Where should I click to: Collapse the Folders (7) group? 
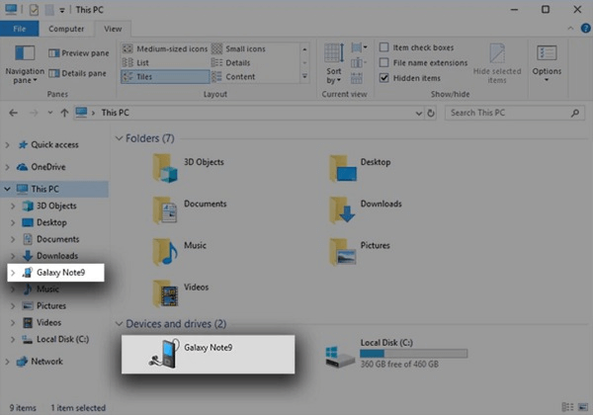point(120,137)
